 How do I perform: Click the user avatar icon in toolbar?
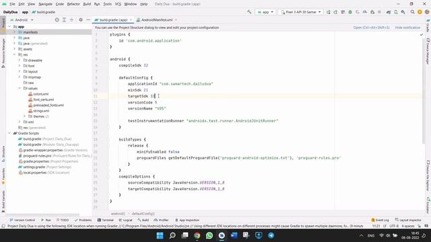(x=427, y=12)
